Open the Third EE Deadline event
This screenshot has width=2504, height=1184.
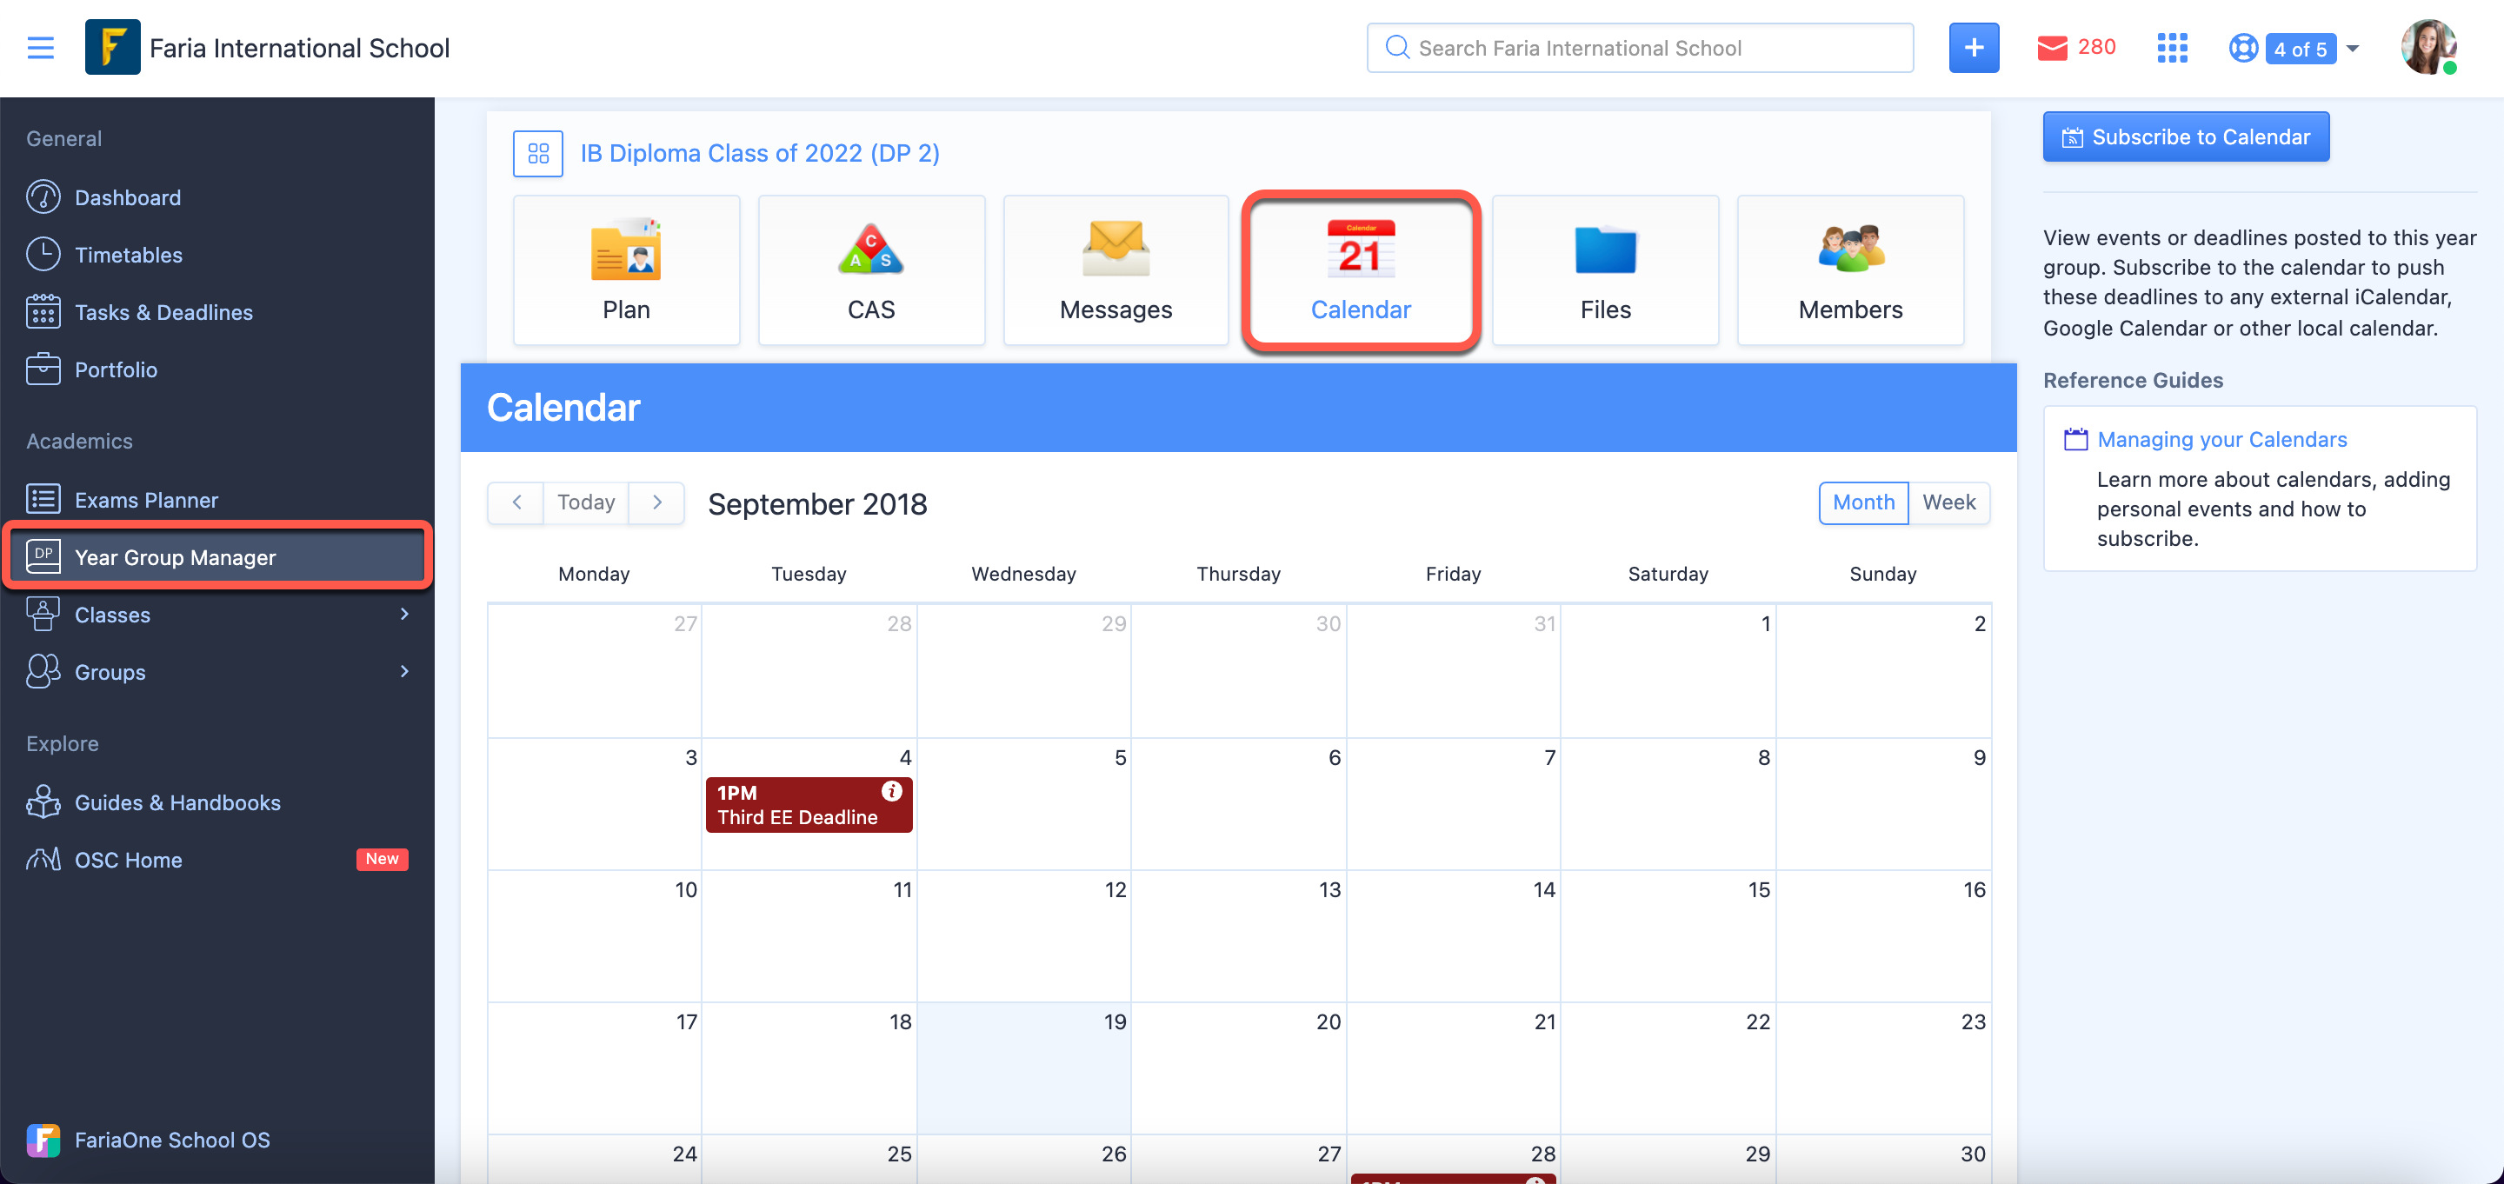point(808,805)
